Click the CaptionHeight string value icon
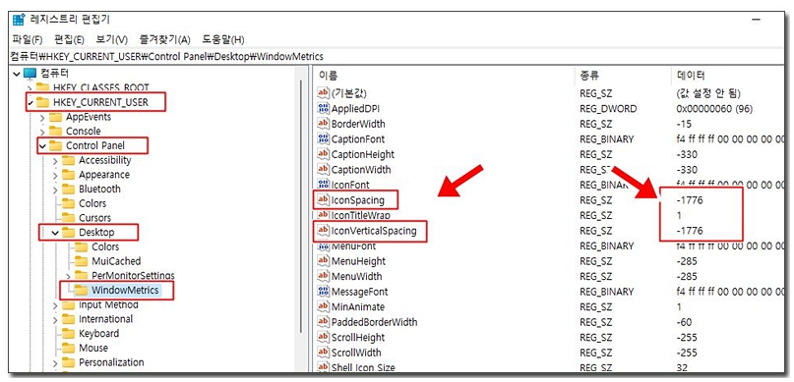This screenshot has width=794, height=382. (x=323, y=154)
